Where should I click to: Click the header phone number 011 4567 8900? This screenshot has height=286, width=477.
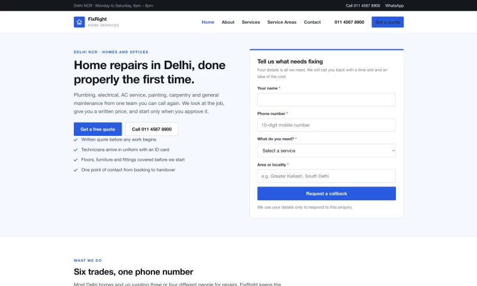[349, 22]
